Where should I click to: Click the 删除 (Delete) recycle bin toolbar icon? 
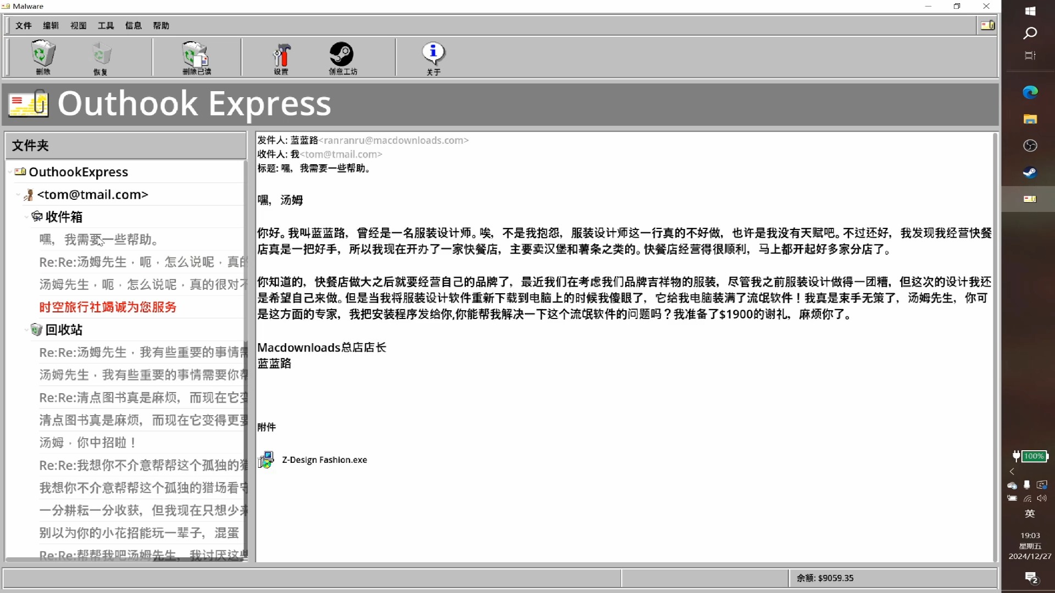[43, 54]
